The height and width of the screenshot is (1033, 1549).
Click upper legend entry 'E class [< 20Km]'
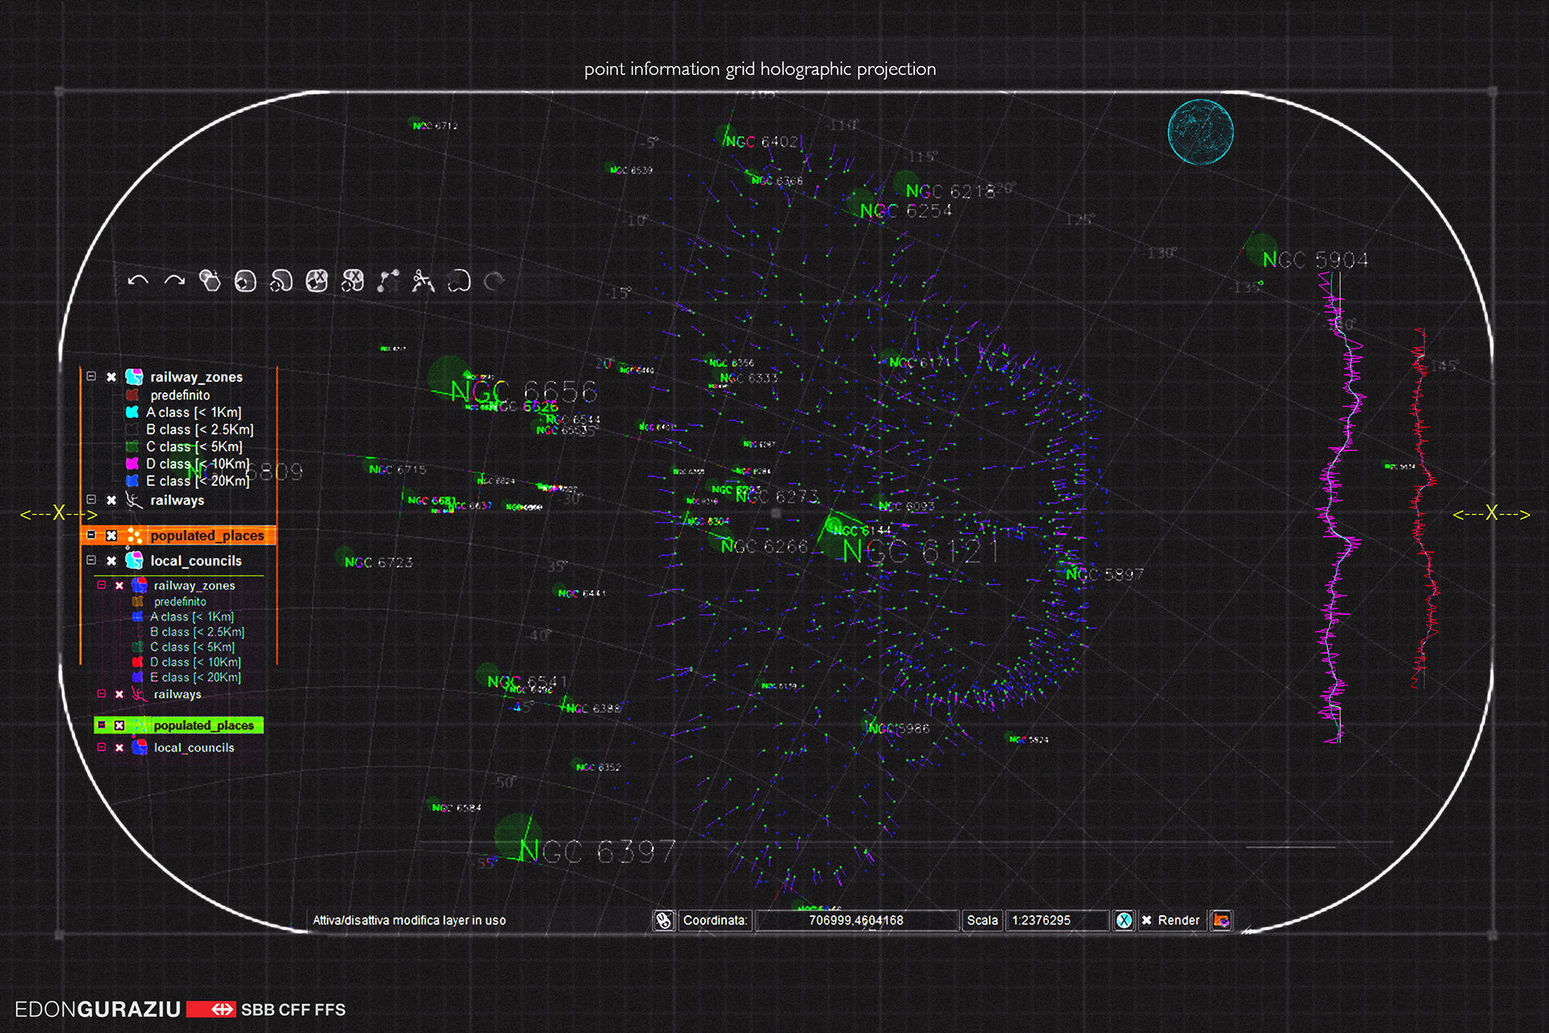198,481
